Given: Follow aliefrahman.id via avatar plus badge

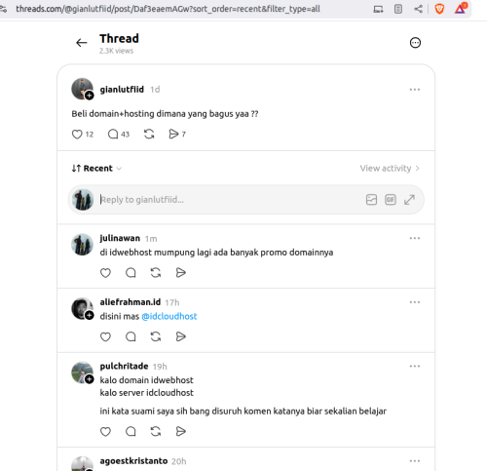Looking at the screenshot, I should (x=90, y=315).
